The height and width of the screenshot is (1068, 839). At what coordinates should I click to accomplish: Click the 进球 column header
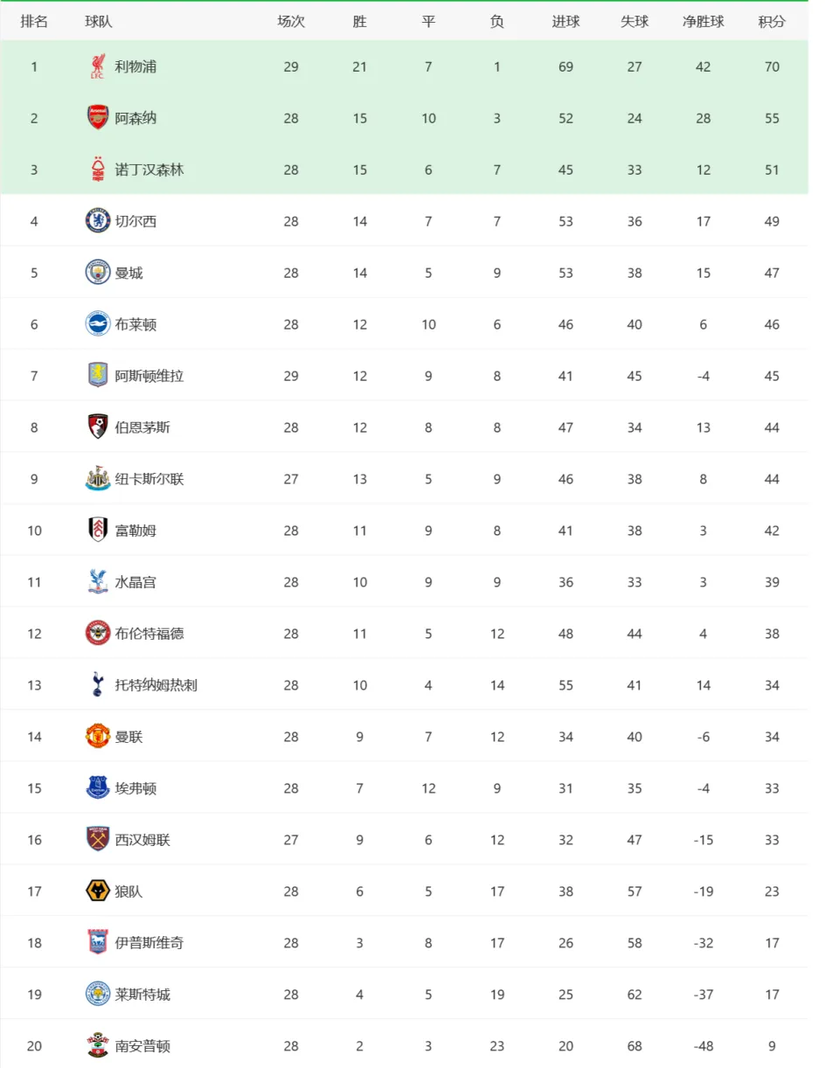coord(565,22)
